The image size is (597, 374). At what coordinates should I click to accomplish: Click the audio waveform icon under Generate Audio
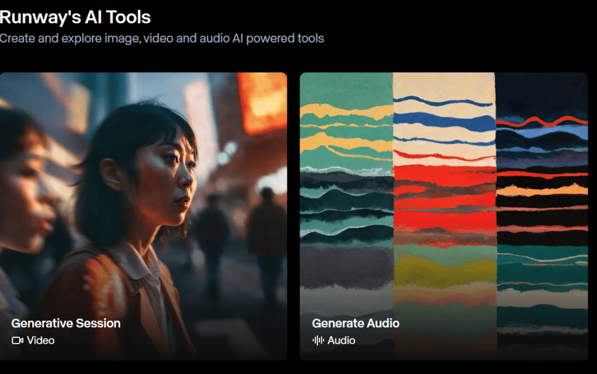pos(318,340)
